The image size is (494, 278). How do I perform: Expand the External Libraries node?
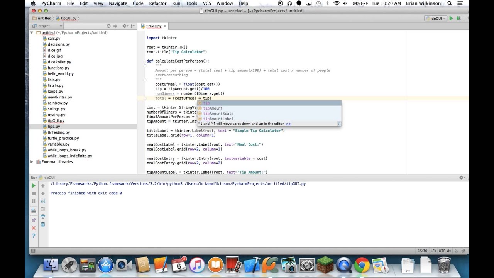32,162
